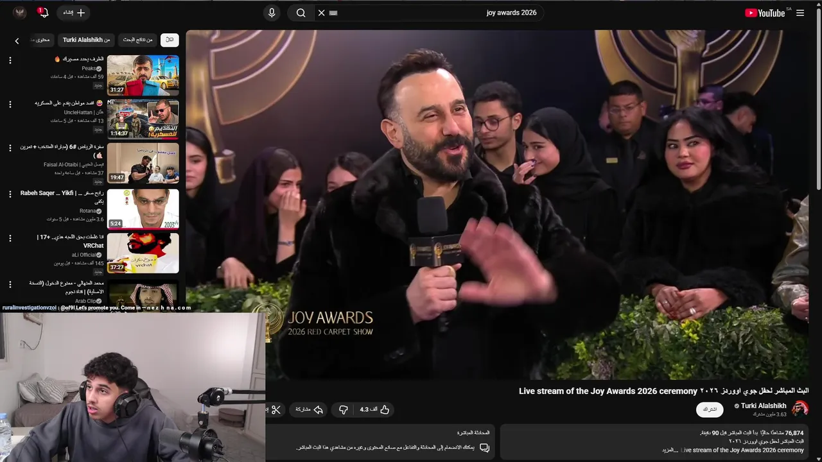Image resolution: width=822 pixels, height=462 pixels.
Task: Open options menu for the UncleHattan video
Action: [x=10, y=104]
